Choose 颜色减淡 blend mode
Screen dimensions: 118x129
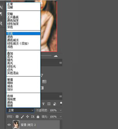[23, 40]
